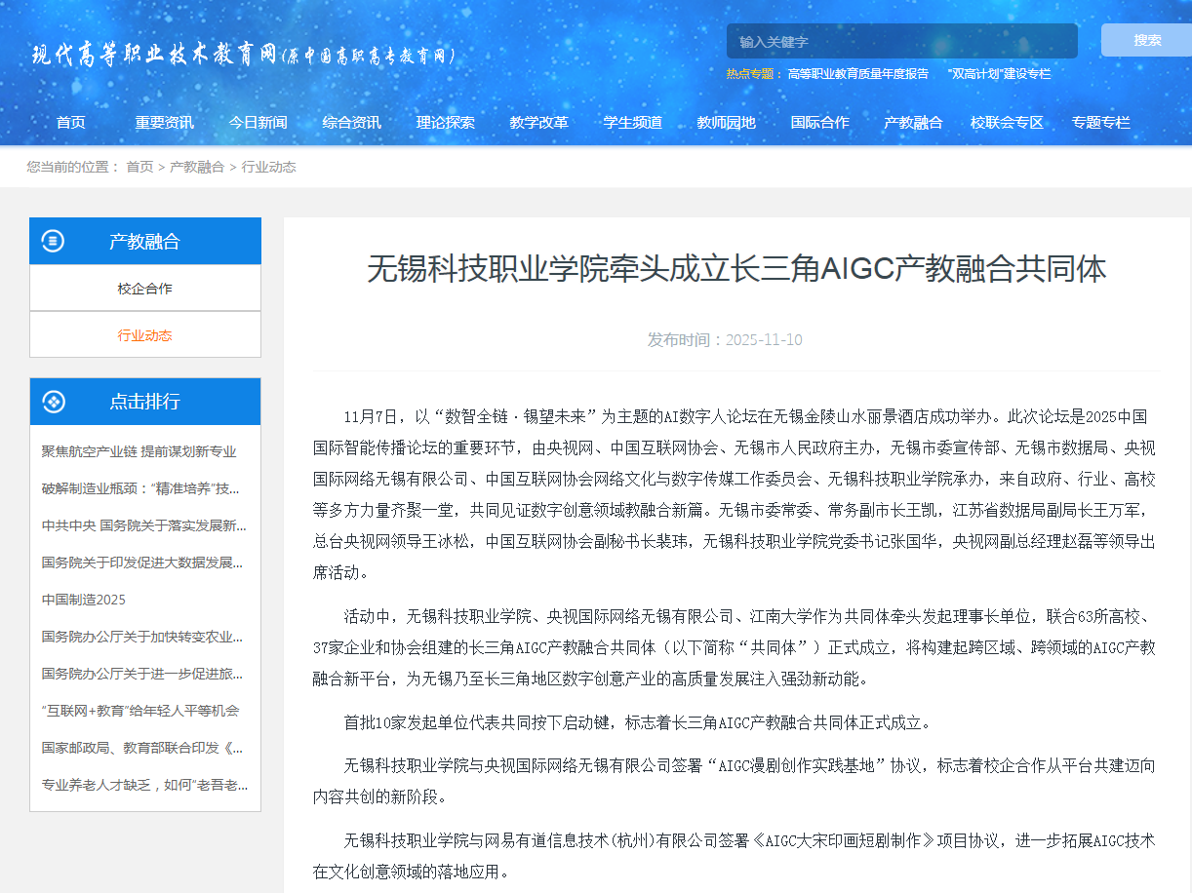
Task: Open the "双高计划"建设专栏 hot topic link
Action: click(998, 73)
